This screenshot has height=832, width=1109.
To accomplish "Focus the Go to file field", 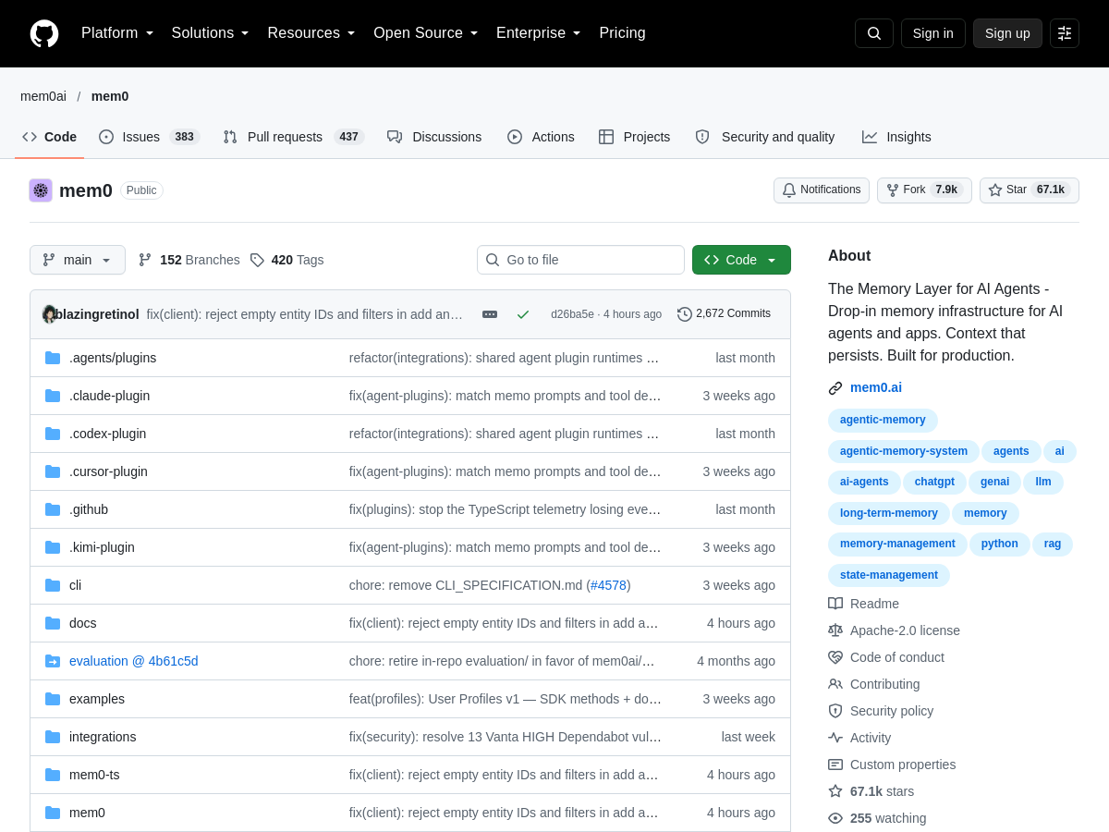I will click(x=580, y=260).
